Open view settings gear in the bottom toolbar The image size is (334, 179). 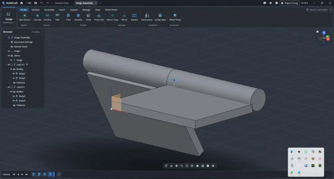[x=213, y=166]
